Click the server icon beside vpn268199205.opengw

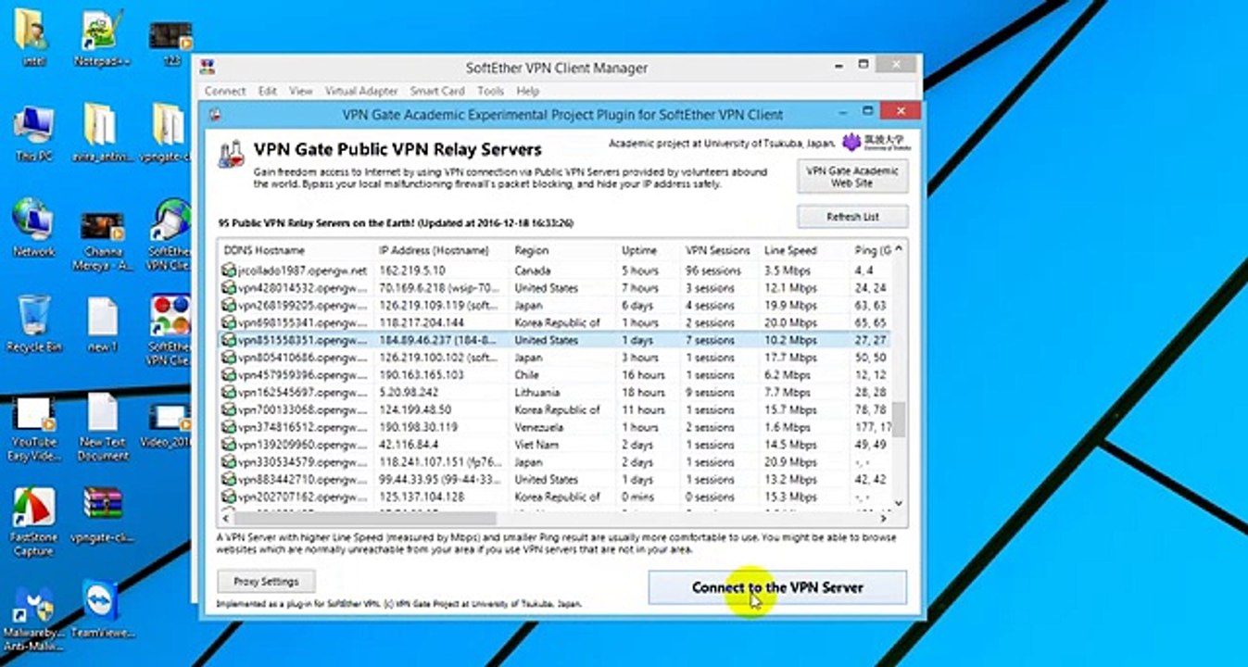click(x=229, y=306)
